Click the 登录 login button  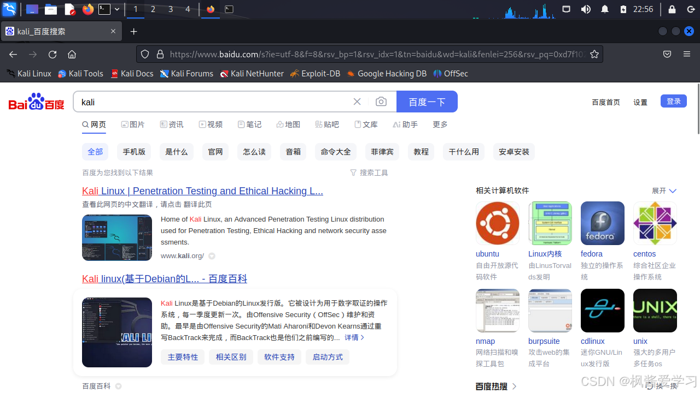click(674, 101)
